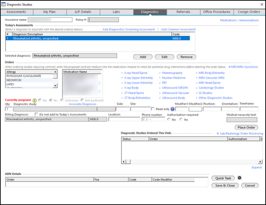Switch to the My Plan tab
This screenshot has width=266, height=205.
(x=49, y=12)
